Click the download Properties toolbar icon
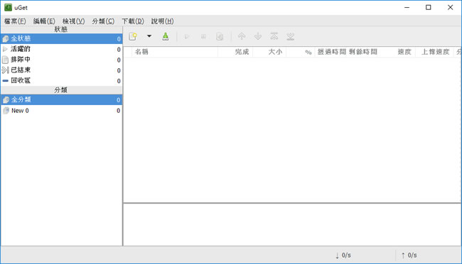Viewport: 462px width, 264px height. click(x=220, y=36)
